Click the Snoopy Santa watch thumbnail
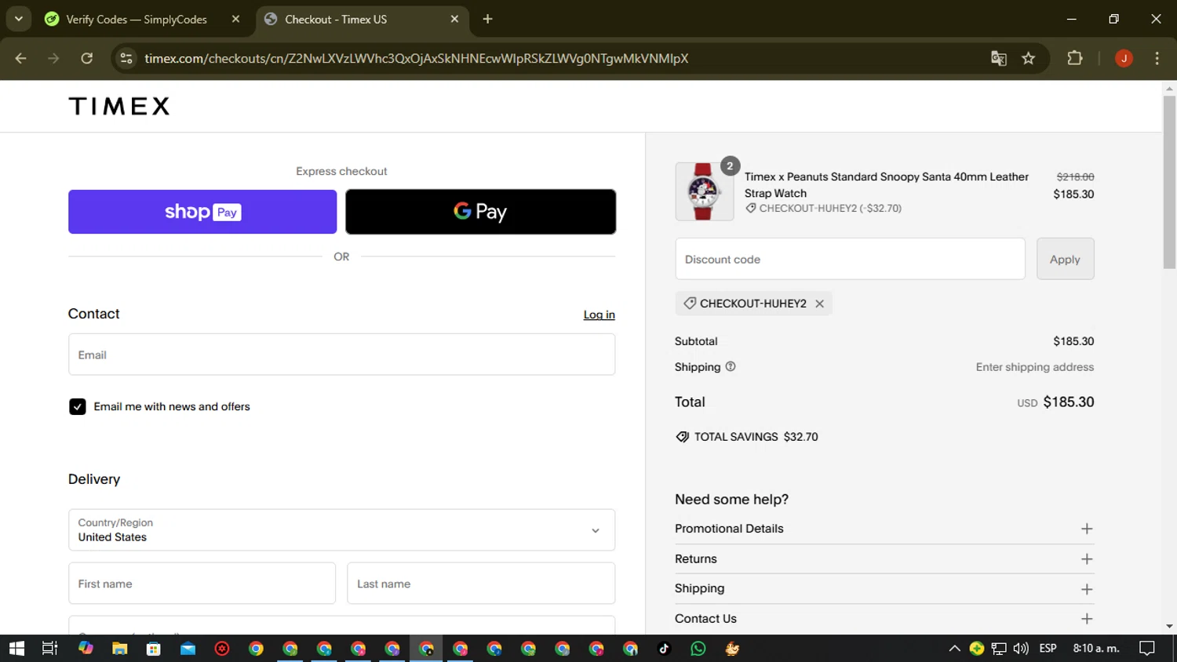Viewport: 1177px width, 662px height. (x=704, y=191)
